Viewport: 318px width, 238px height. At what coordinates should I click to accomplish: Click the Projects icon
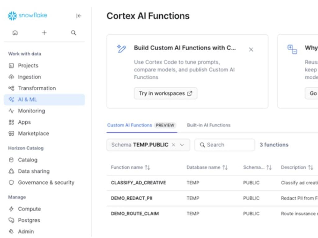(11, 66)
